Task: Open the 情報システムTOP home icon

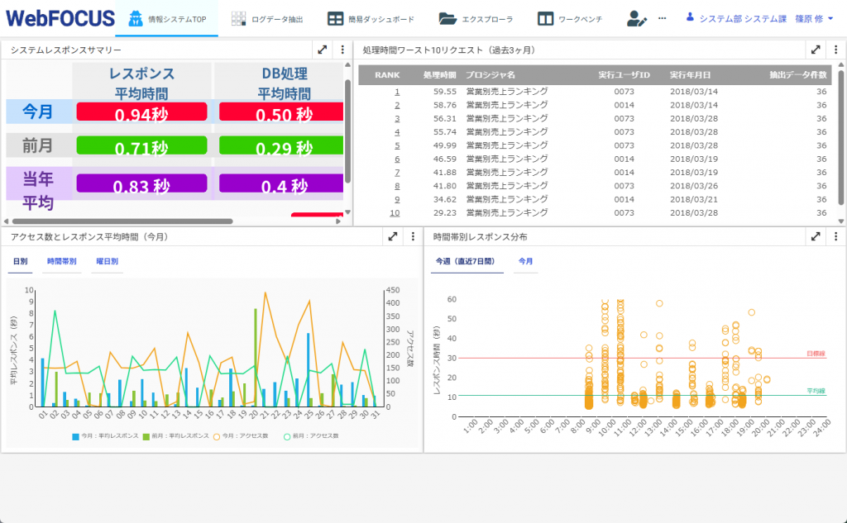Action: pyautogui.click(x=135, y=18)
